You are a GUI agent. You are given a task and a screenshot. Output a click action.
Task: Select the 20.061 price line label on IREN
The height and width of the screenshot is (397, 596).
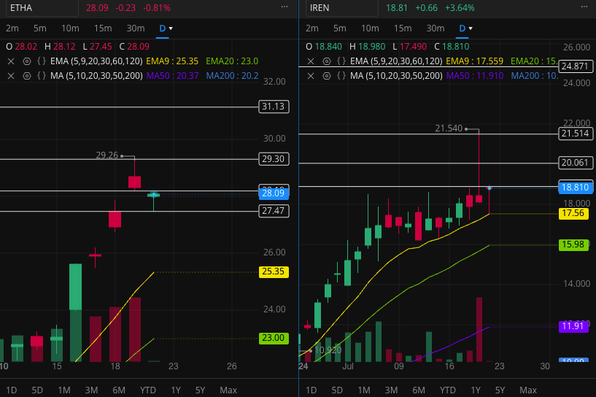(576, 163)
